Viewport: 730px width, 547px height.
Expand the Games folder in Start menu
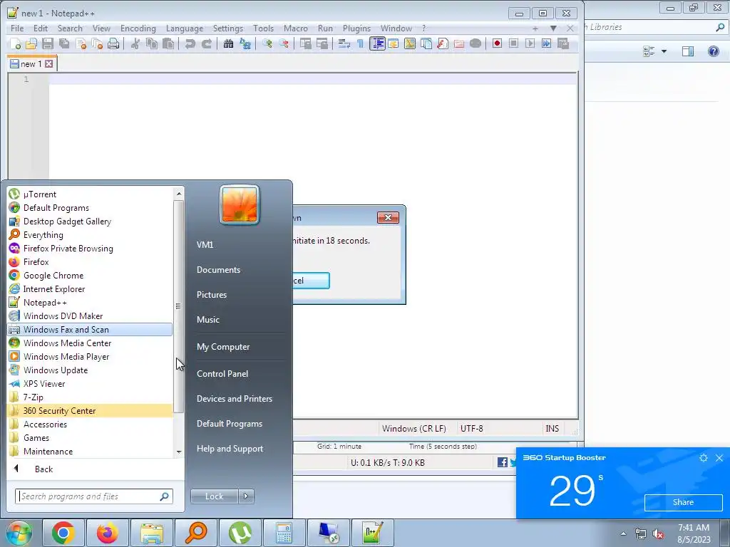pos(90,438)
